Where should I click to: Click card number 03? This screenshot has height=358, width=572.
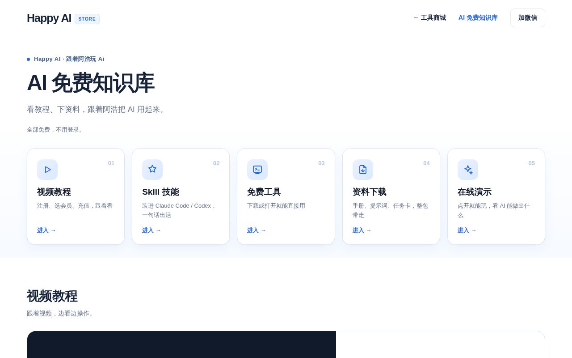pyautogui.click(x=321, y=163)
